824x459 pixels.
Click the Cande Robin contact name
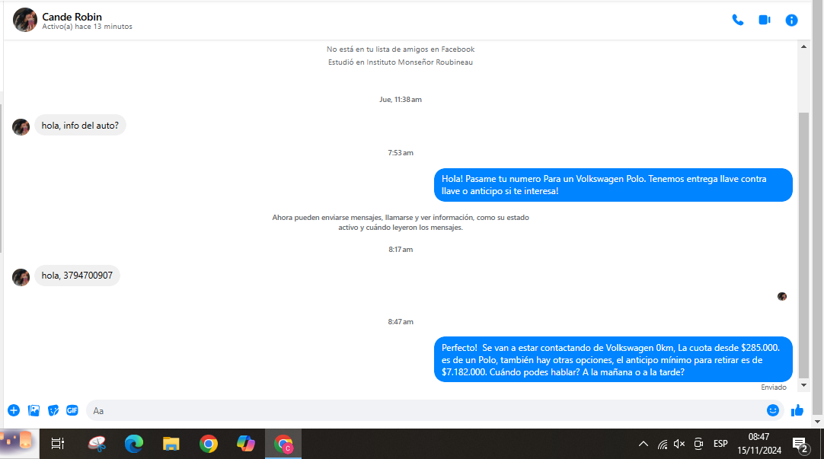pos(72,17)
